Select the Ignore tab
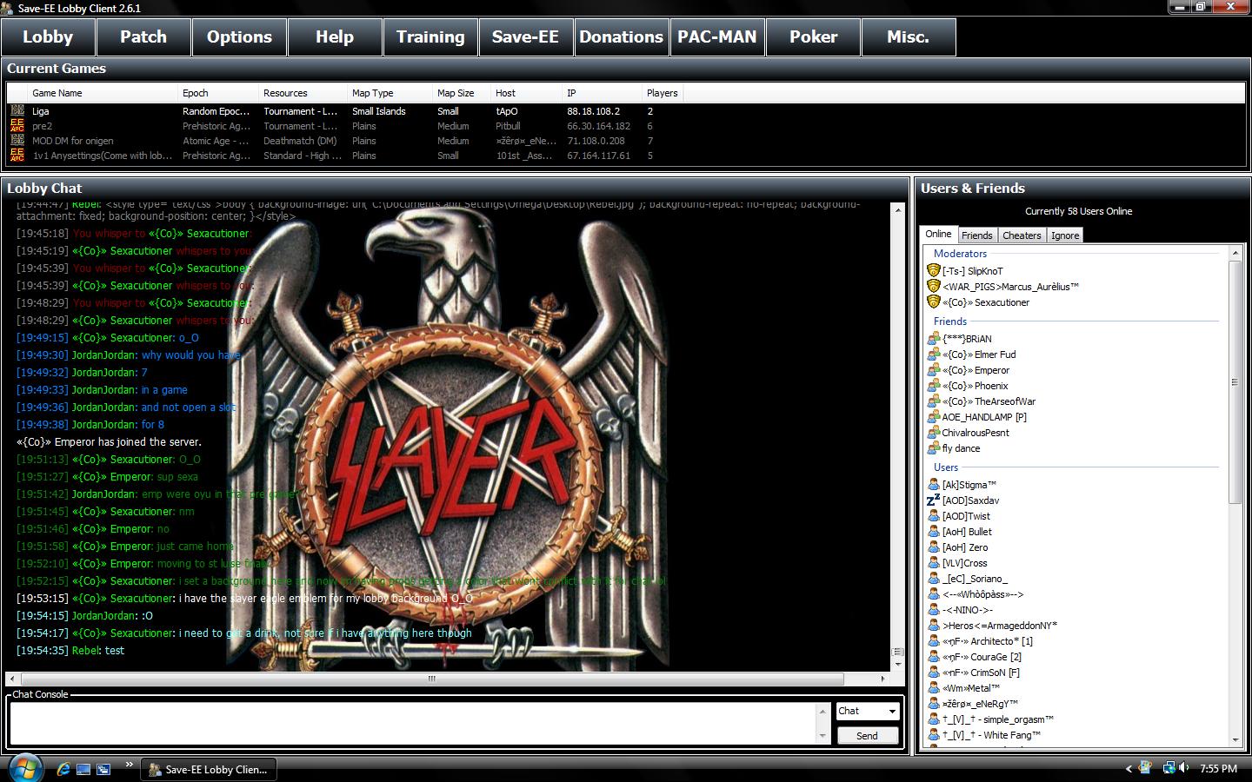 pos(1064,235)
